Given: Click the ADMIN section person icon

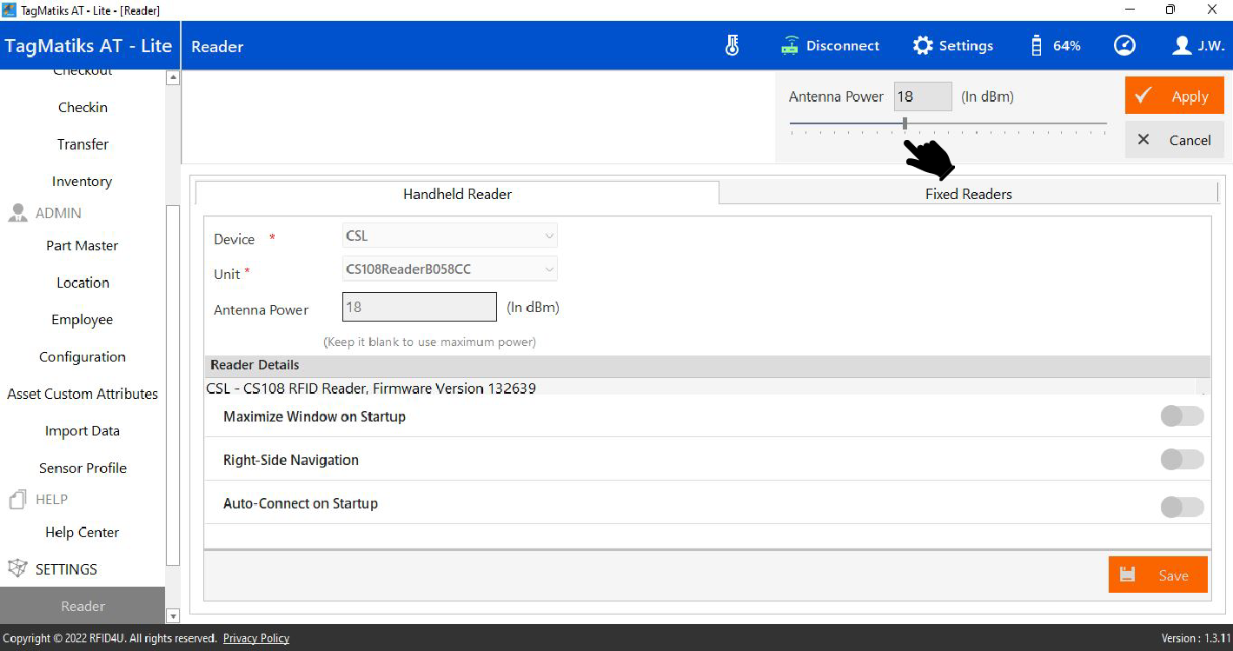Looking at the screenshot, I should tap(17, 213).
